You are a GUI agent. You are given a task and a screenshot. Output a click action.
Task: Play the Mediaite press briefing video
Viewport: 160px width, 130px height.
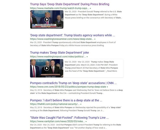coord(47,19)
